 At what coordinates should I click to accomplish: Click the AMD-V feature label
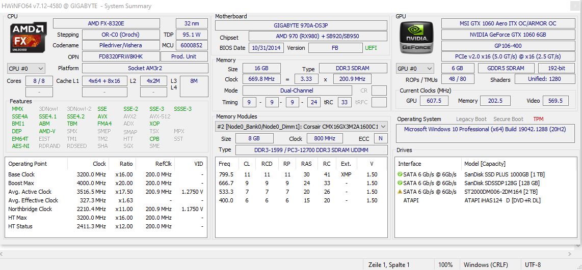coord(47,131)
